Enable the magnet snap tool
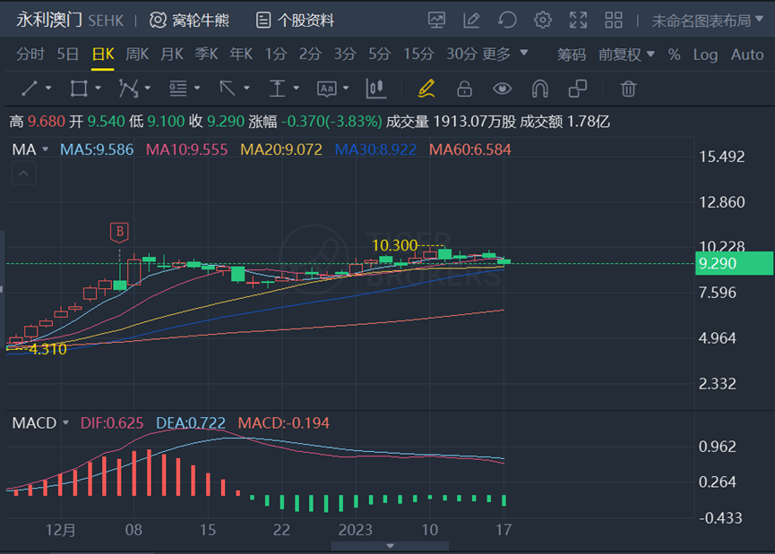775x554 pixels. pyautogui.click(x=539, y=89)
